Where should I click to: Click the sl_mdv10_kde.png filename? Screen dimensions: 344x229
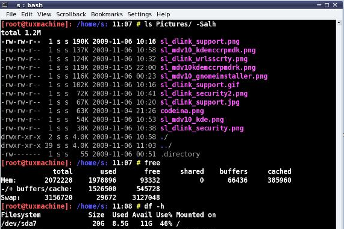(x=192, y=120)
